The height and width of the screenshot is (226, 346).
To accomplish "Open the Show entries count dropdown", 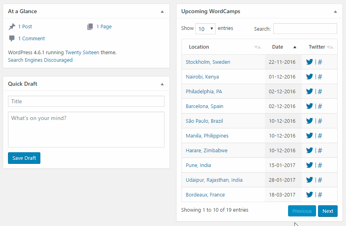I will coord(205,29).
